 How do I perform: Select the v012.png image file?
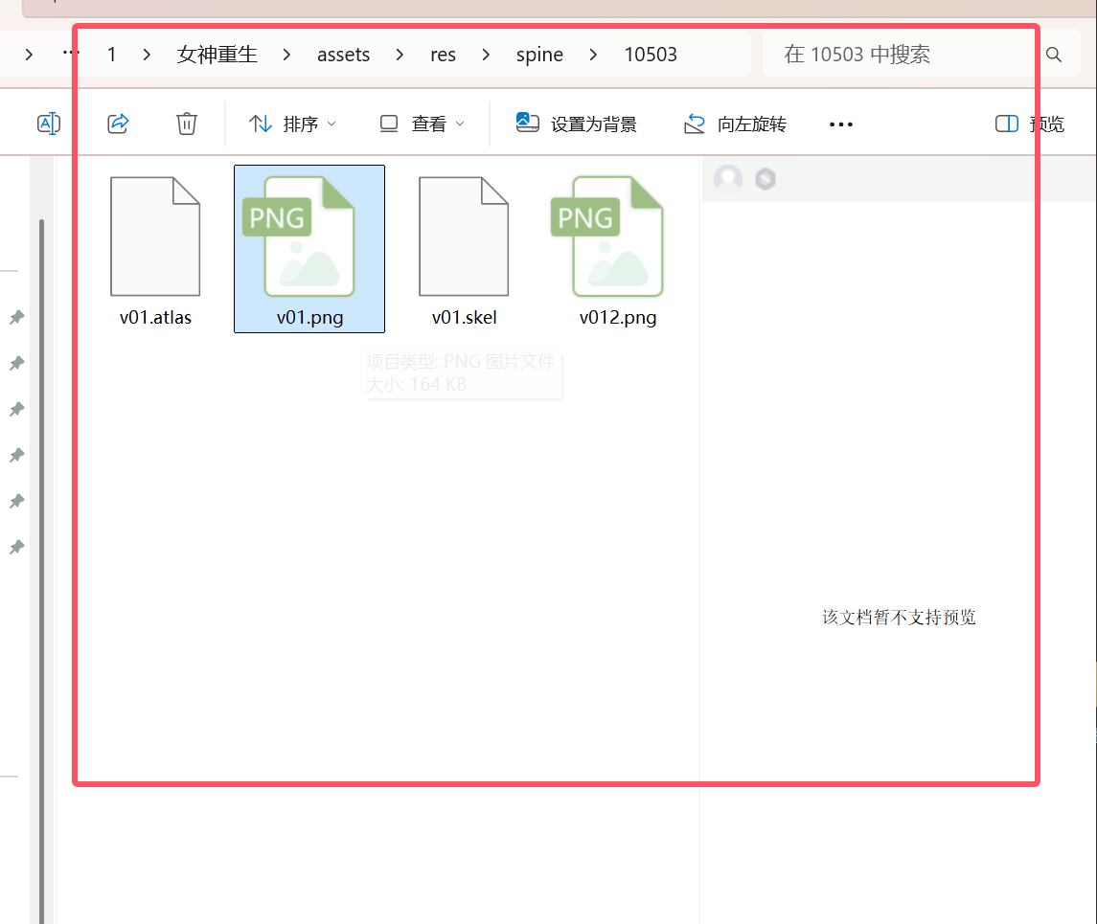tap(618, 249)
